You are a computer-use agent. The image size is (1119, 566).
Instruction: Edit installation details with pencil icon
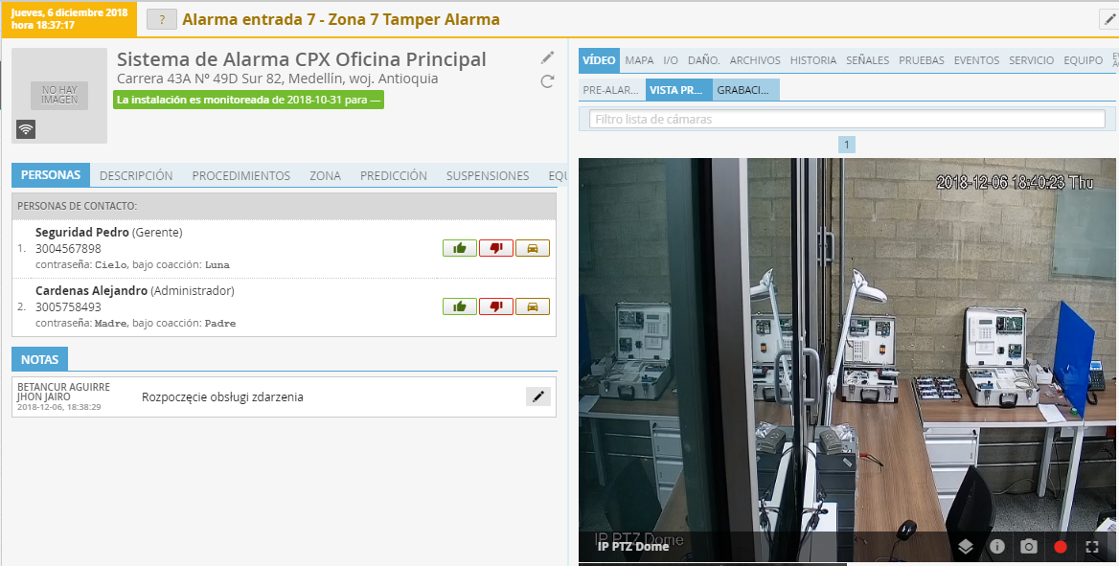point(547,57)
